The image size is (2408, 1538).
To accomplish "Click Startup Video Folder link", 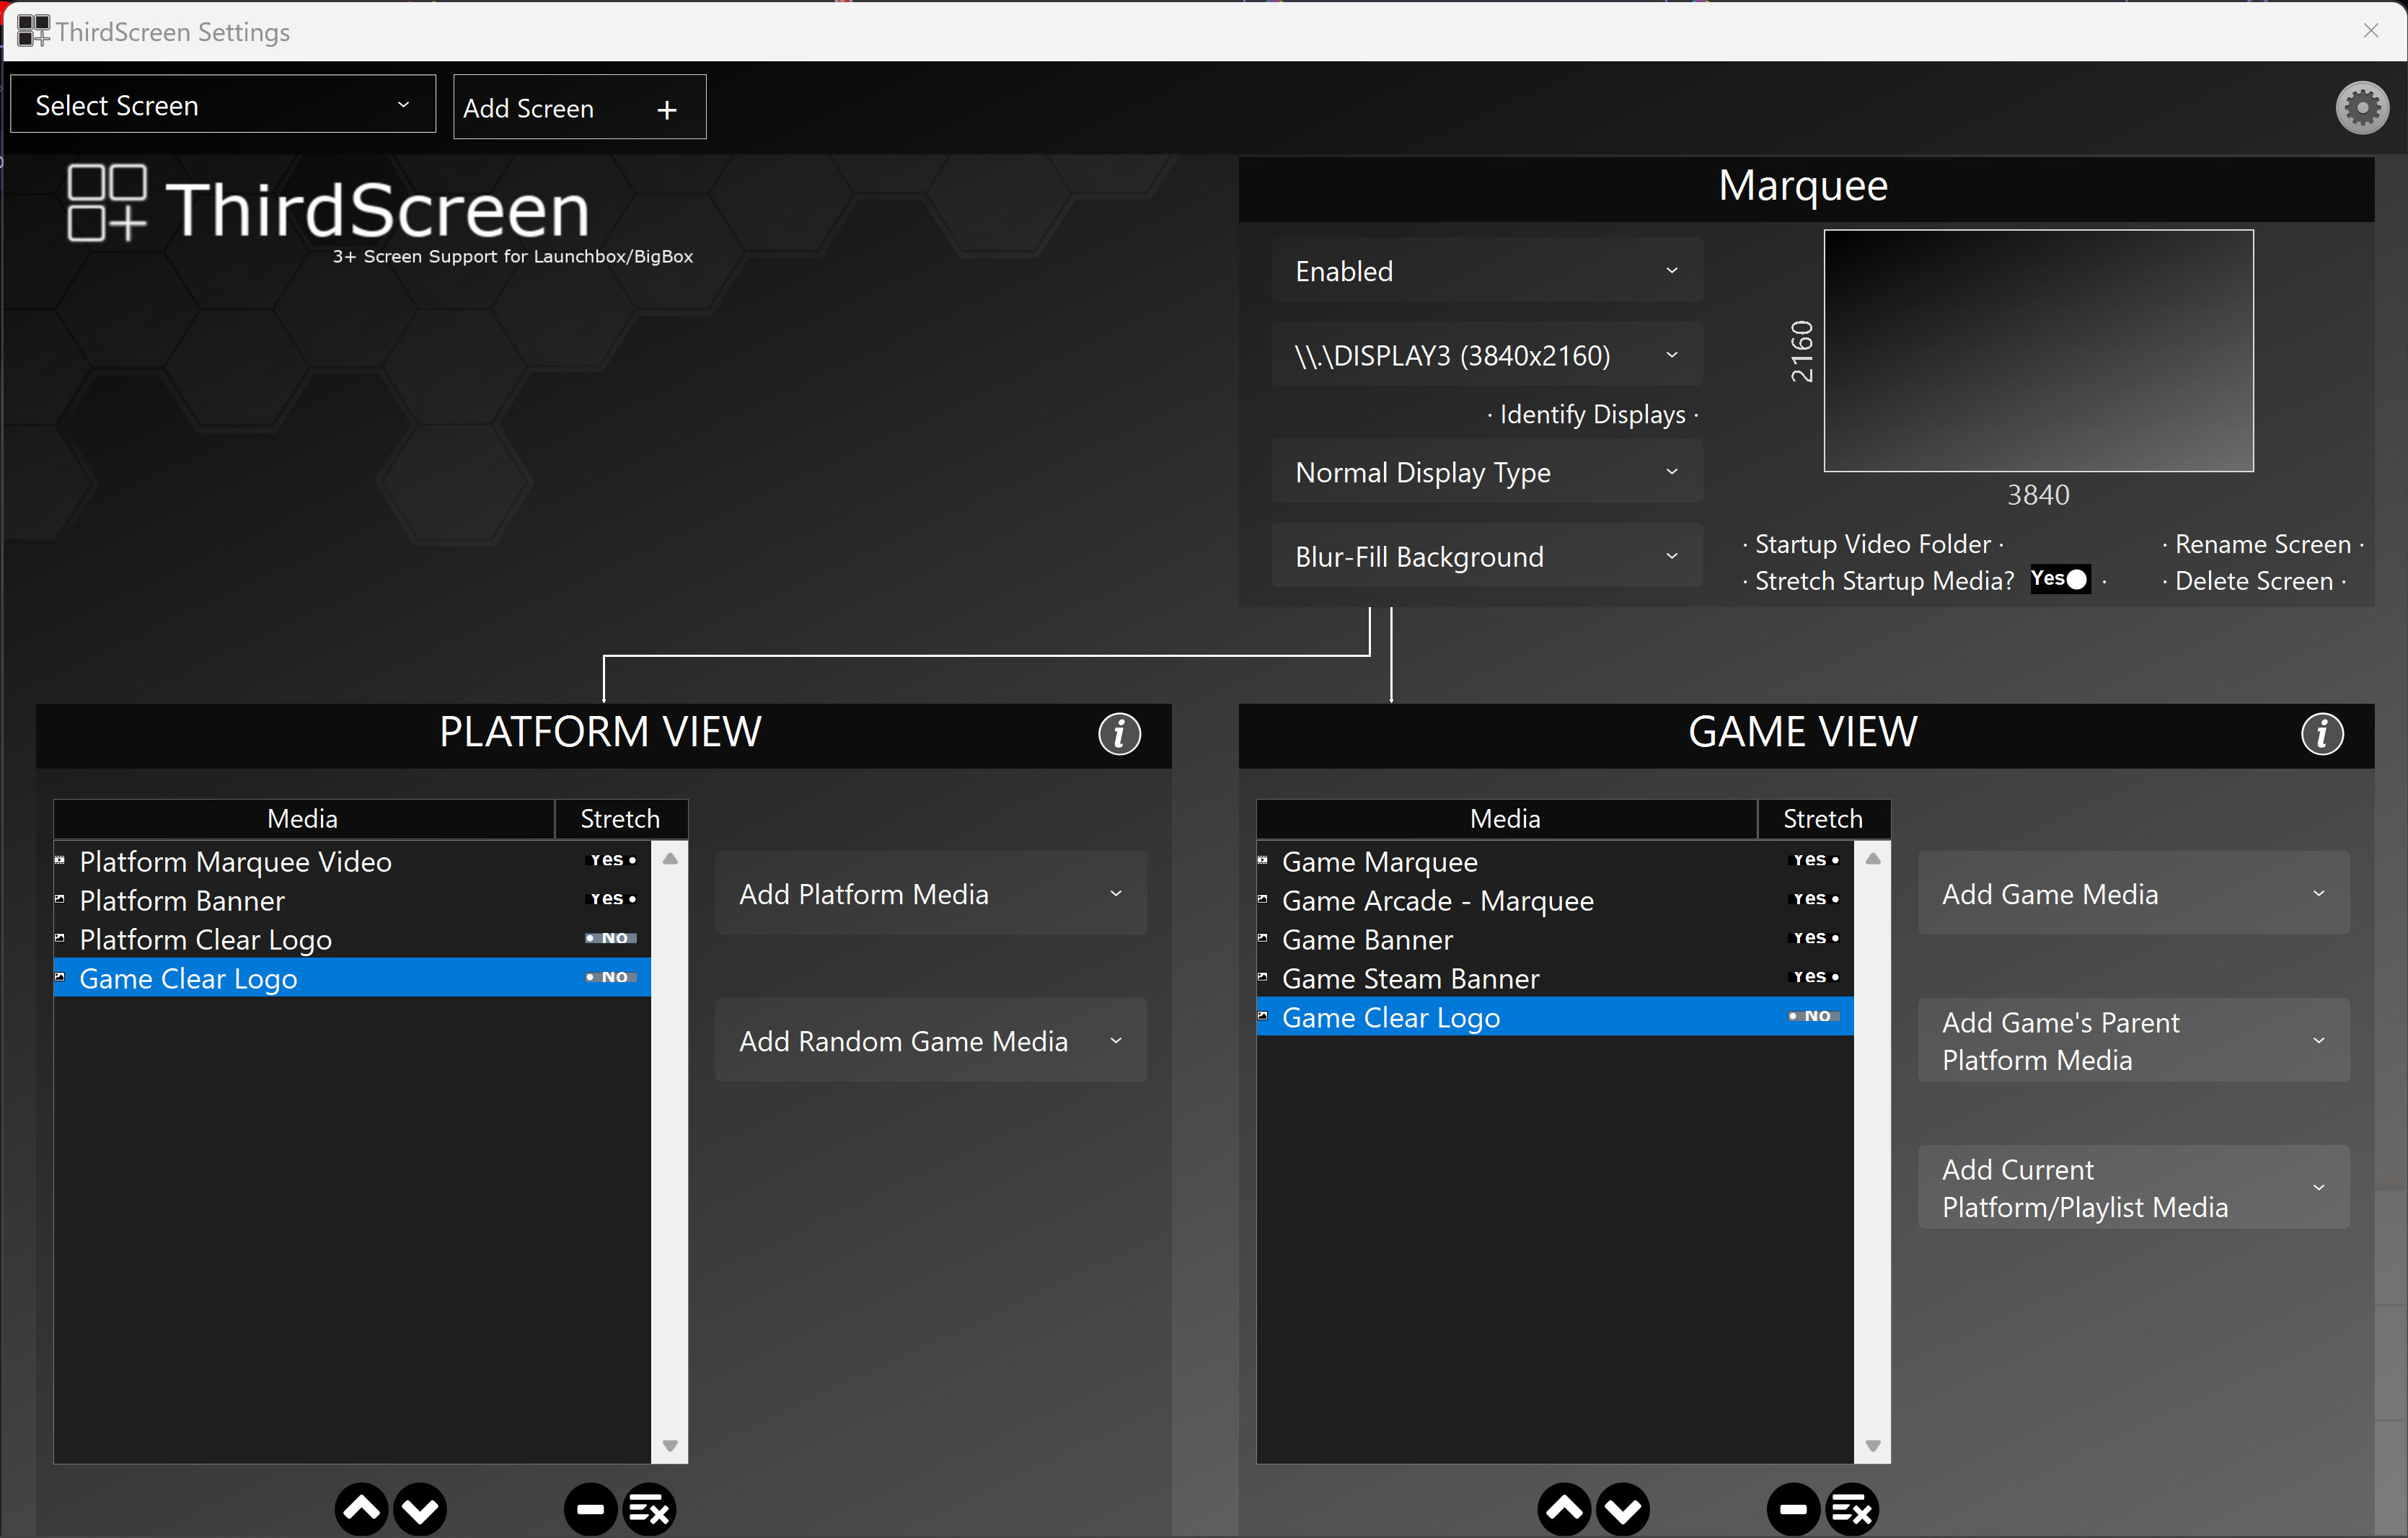I will (x=1873, y=544).
